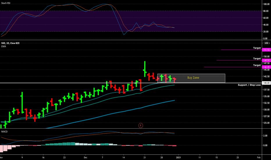The image size is (271, 160).
Task: Click date 28 on the time axis
Action: tap(162, 157)
